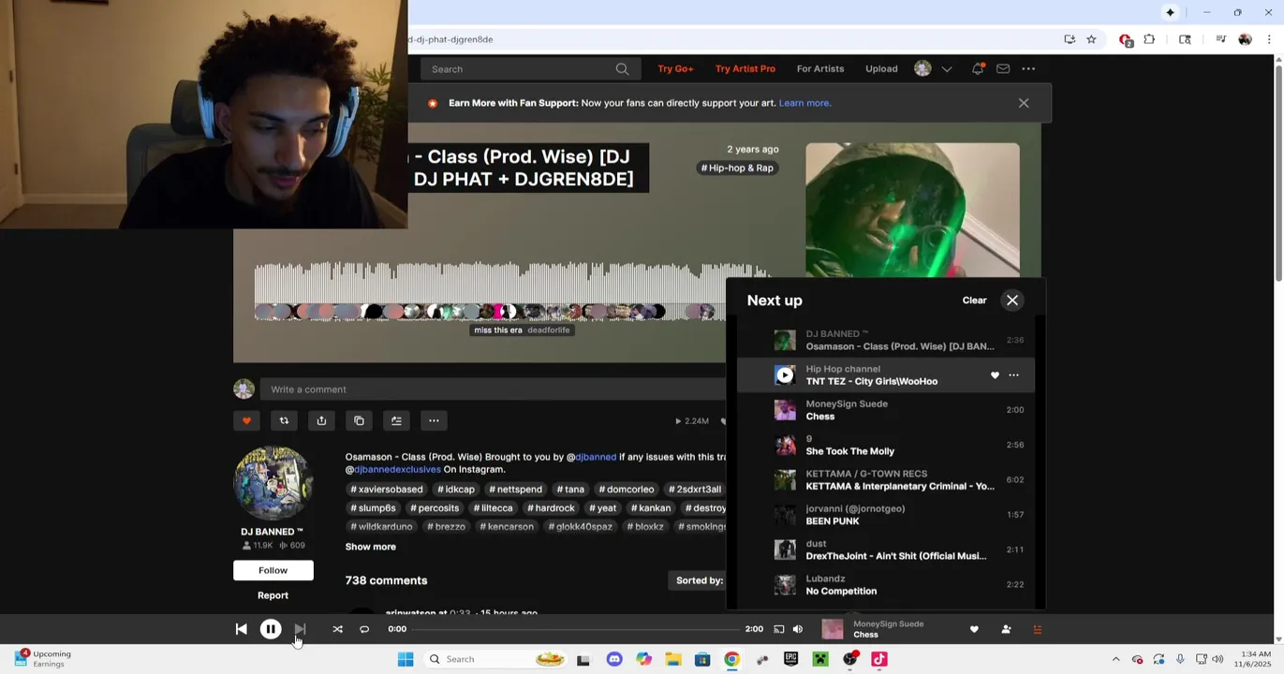Like the playing track Chess in player bar
The width and height of the screenshot is (1284, 674).
[974, 629]
